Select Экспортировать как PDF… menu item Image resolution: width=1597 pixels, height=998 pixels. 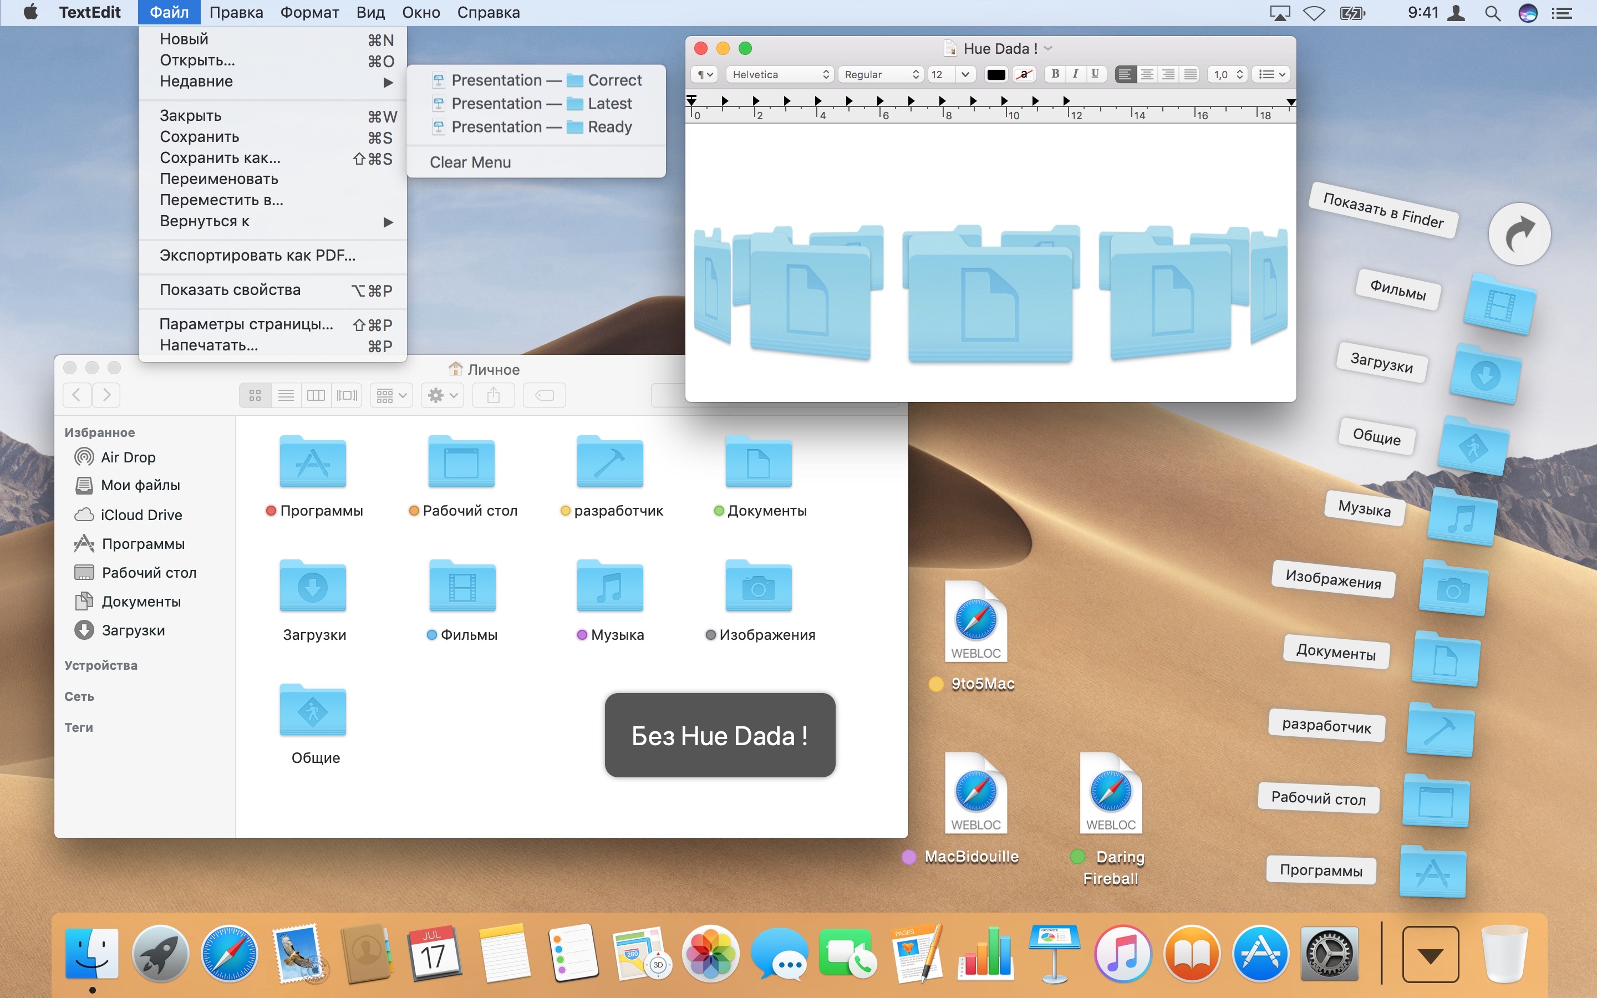point(272,256)
